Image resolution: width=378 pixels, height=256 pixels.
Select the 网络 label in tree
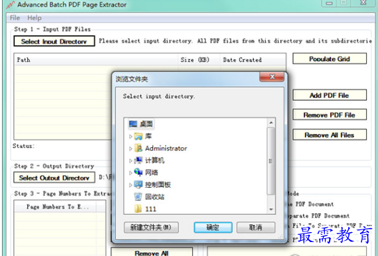(x=151, y=172)
